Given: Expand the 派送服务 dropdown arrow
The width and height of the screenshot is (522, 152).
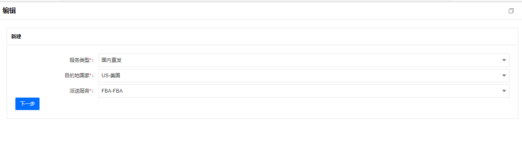Looking at the screenshot, I should coord(504,91).
